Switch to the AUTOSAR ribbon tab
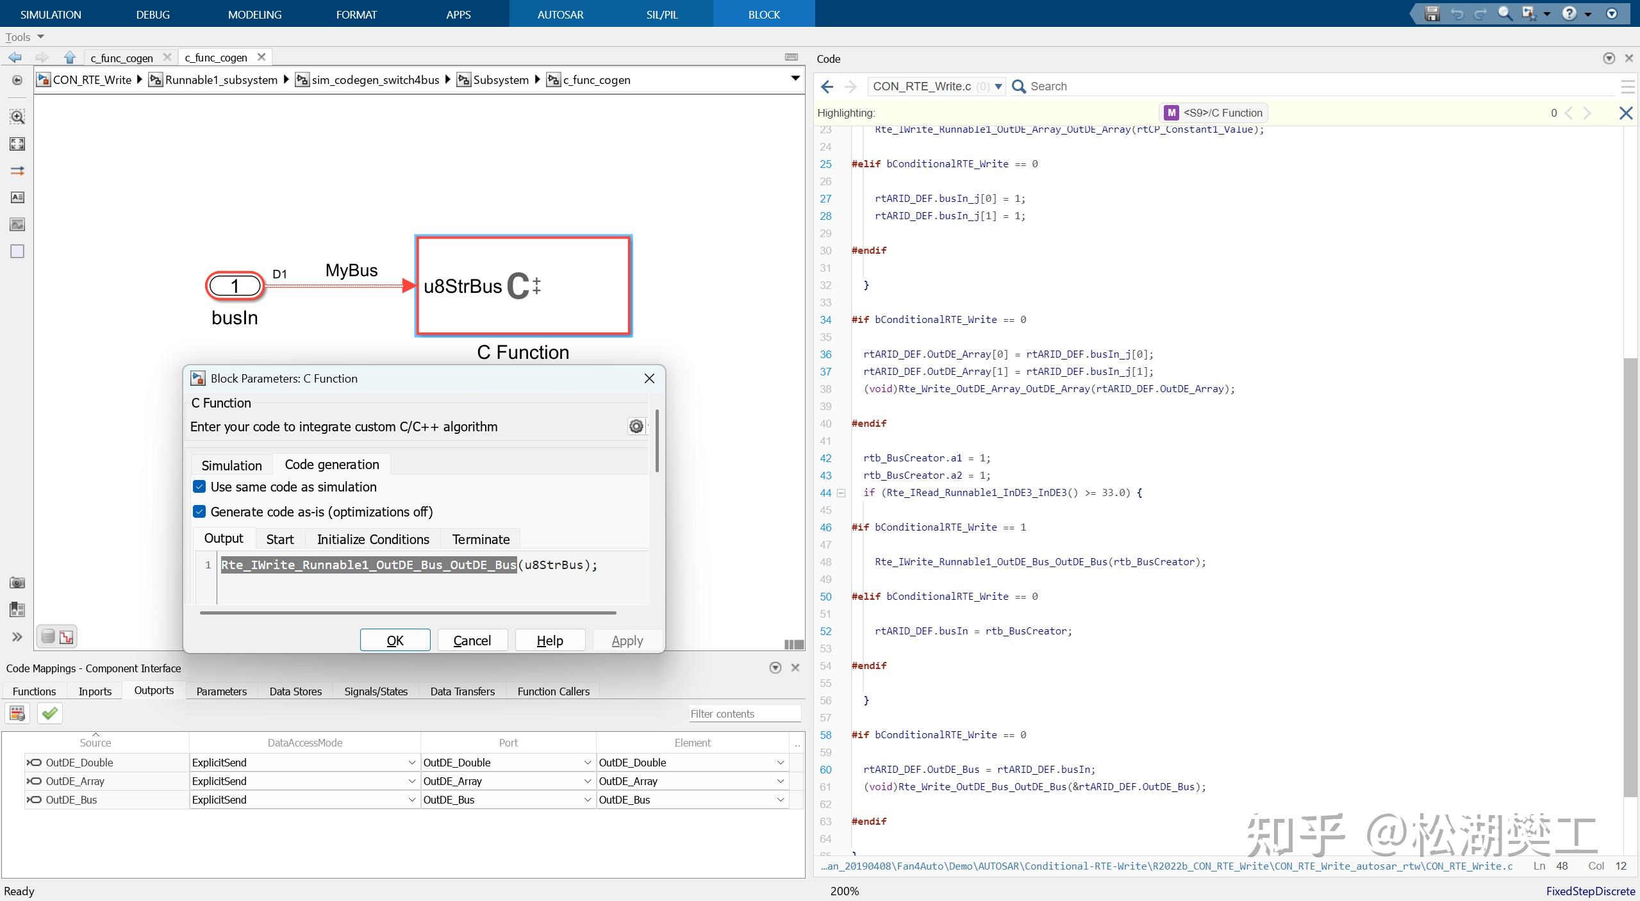 (x=559, y=14)
